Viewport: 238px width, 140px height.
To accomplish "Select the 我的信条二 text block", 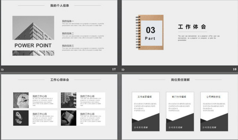I will point(83,35).
